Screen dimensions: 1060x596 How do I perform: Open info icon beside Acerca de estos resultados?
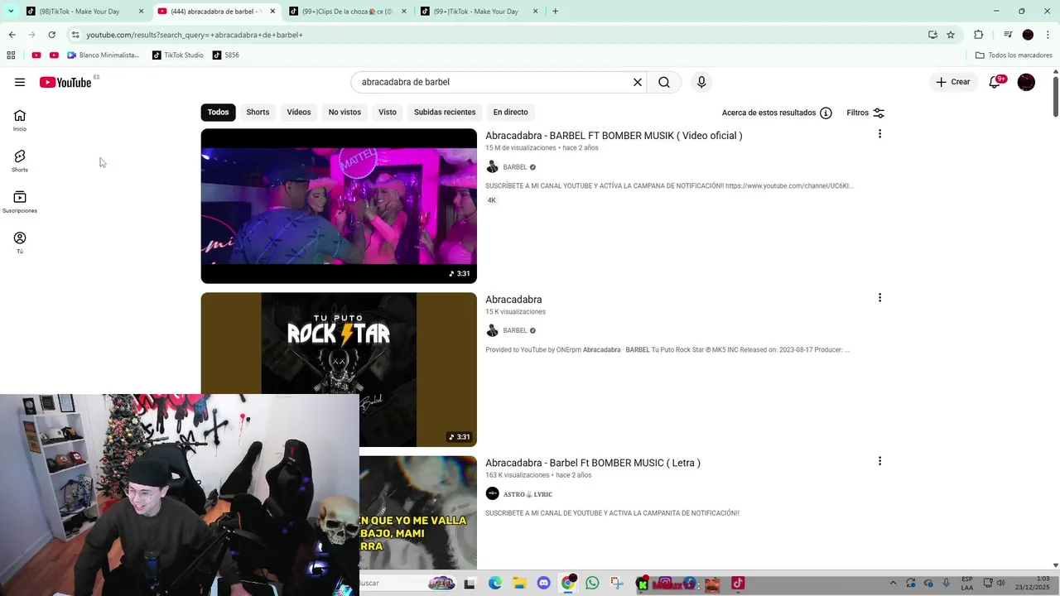click(826, 113)
